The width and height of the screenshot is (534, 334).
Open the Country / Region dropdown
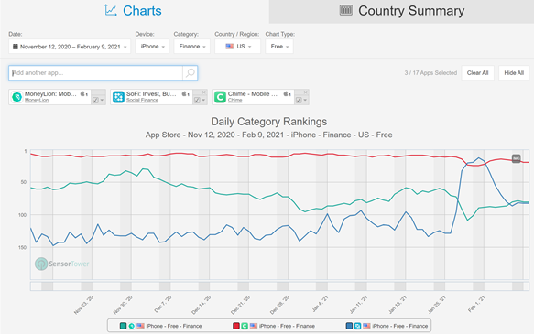tap(237, 47)
